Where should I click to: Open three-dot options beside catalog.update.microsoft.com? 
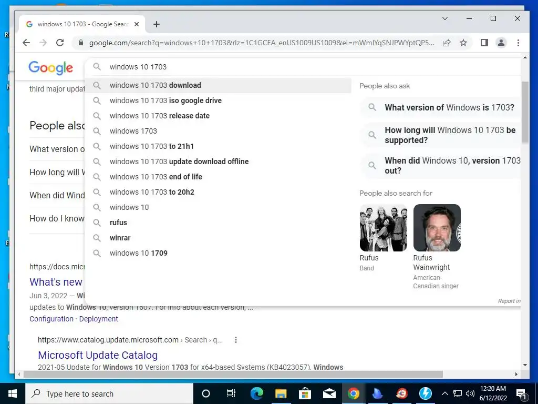pos(236,340)
